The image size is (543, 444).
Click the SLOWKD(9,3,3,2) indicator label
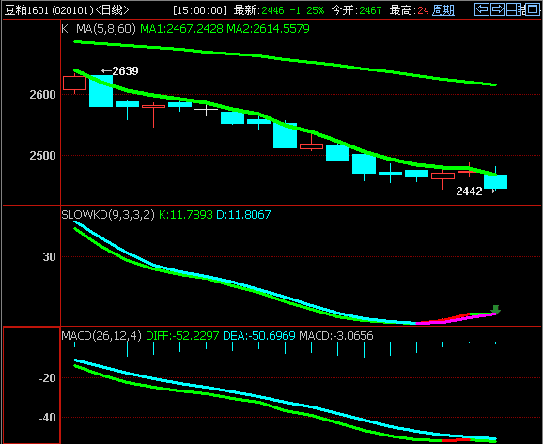pyautogui.click(x=108, y=215)
